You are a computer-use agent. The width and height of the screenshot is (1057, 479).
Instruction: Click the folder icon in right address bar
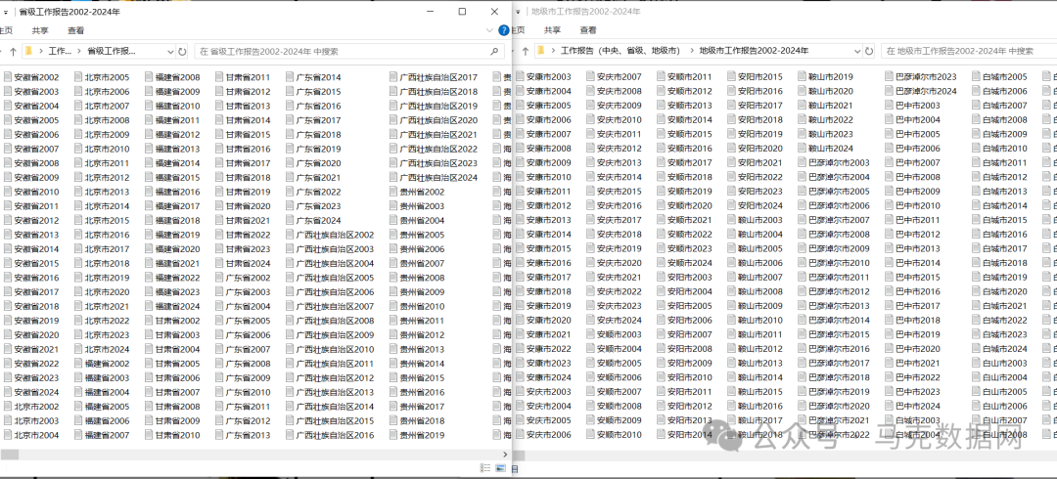(541, 51)
